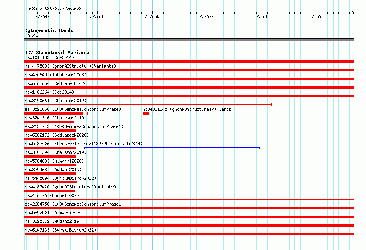This screenshot has height=250, width=366.
Task: Click the Cytogenetic Bands track title
Action: 49,30
